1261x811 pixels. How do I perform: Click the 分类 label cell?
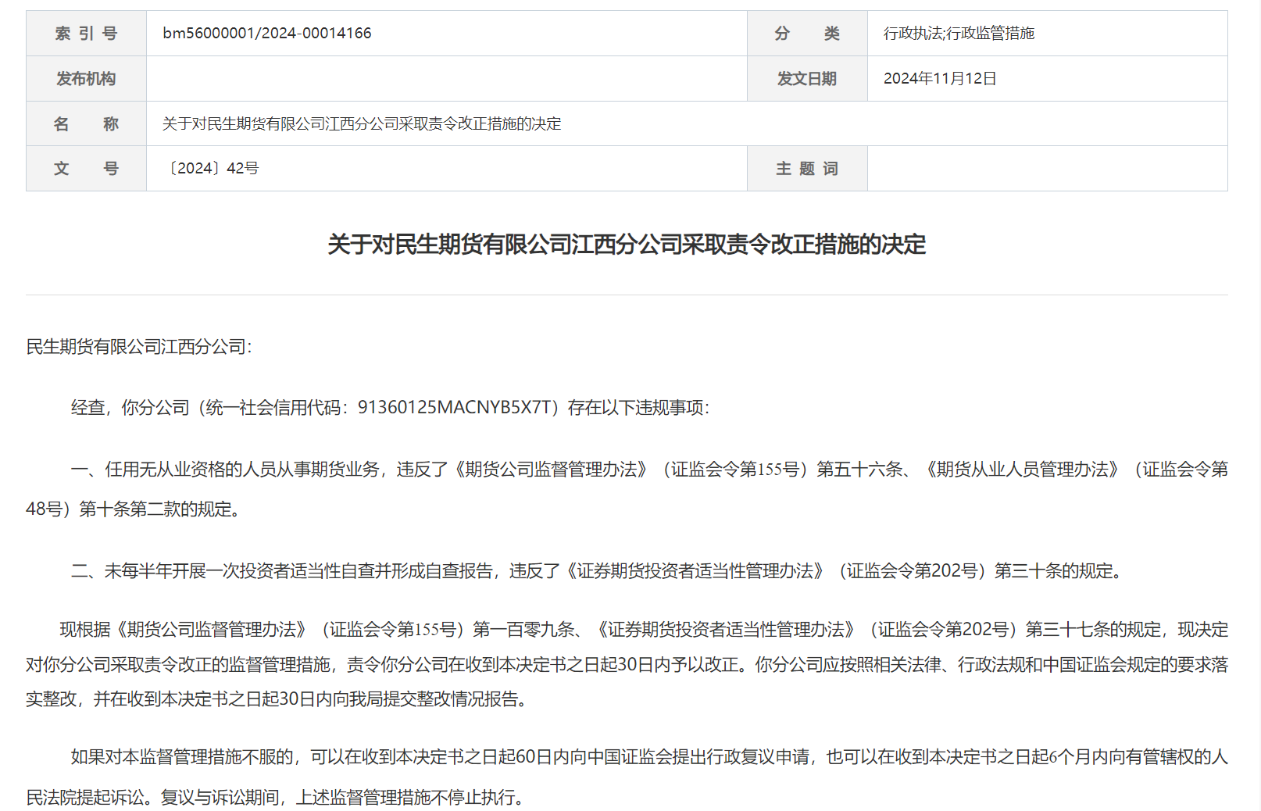click(x=807, y=33)
